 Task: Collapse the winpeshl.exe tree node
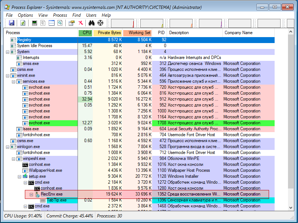pos(13,159)
